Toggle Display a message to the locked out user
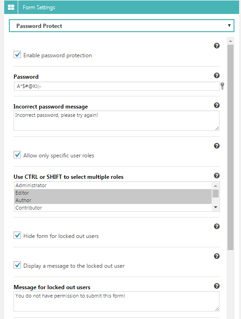Screen dimensions: 241x319 [x=17, y=265]
